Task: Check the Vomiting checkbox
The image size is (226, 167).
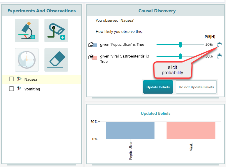Action: [11, 89]
